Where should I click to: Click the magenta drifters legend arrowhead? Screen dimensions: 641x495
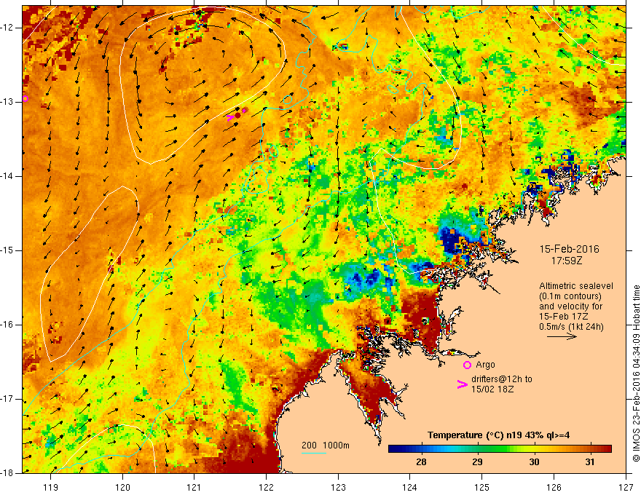coord(463,384)
